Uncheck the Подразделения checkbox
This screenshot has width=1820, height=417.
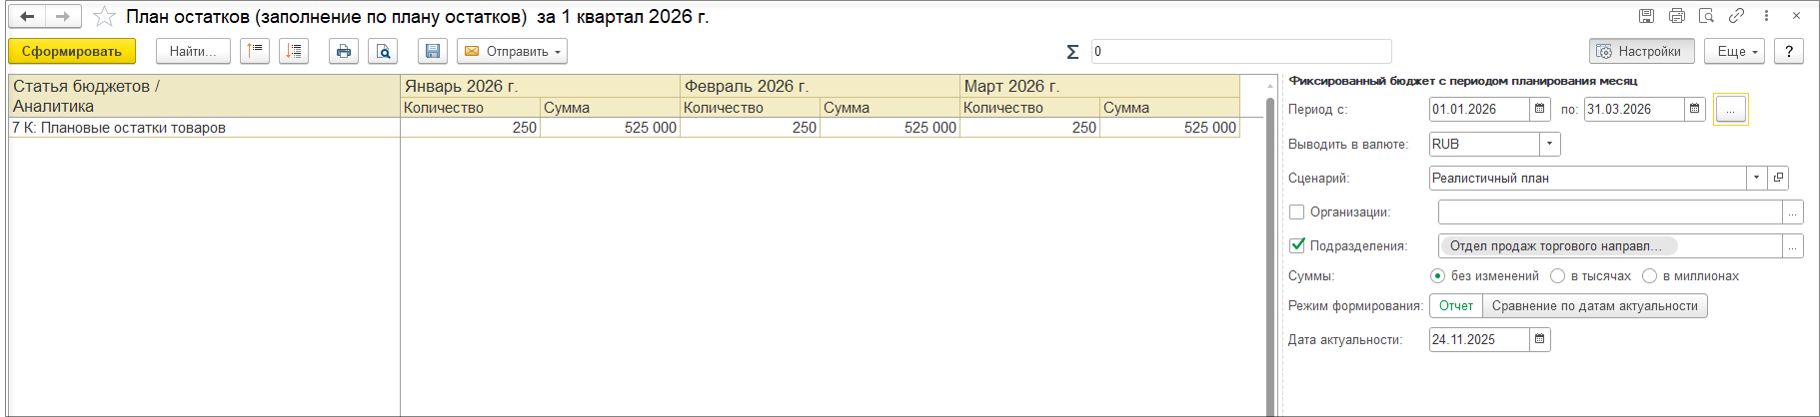[x=1297, y=245]
